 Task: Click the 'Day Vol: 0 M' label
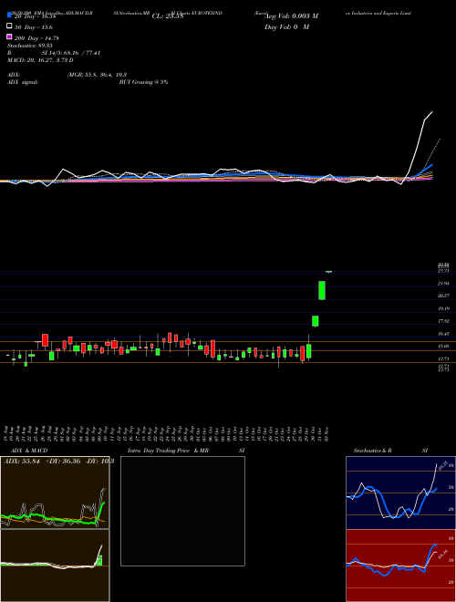287,26
